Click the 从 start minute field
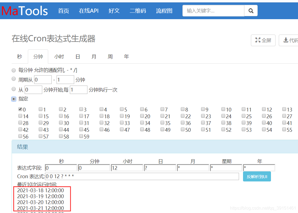 click(33, 90)
